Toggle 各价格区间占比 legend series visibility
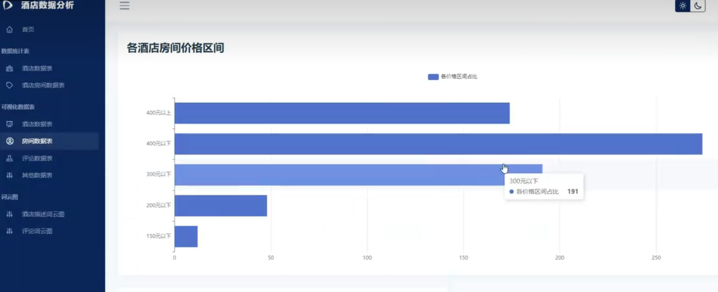 click(x=452, y=77)
